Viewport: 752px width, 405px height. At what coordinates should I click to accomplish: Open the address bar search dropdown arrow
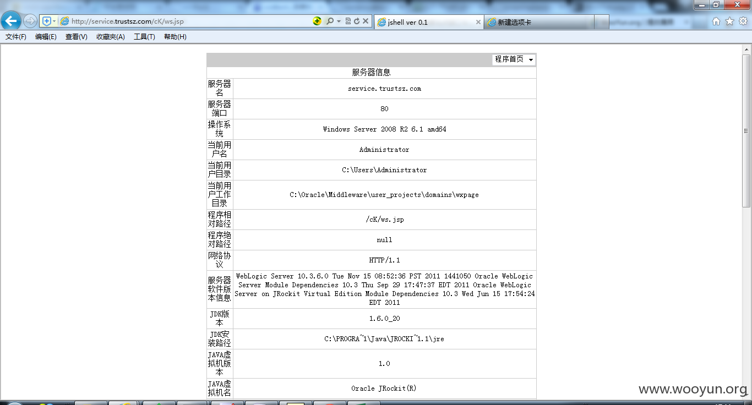[x=339, y=21]
